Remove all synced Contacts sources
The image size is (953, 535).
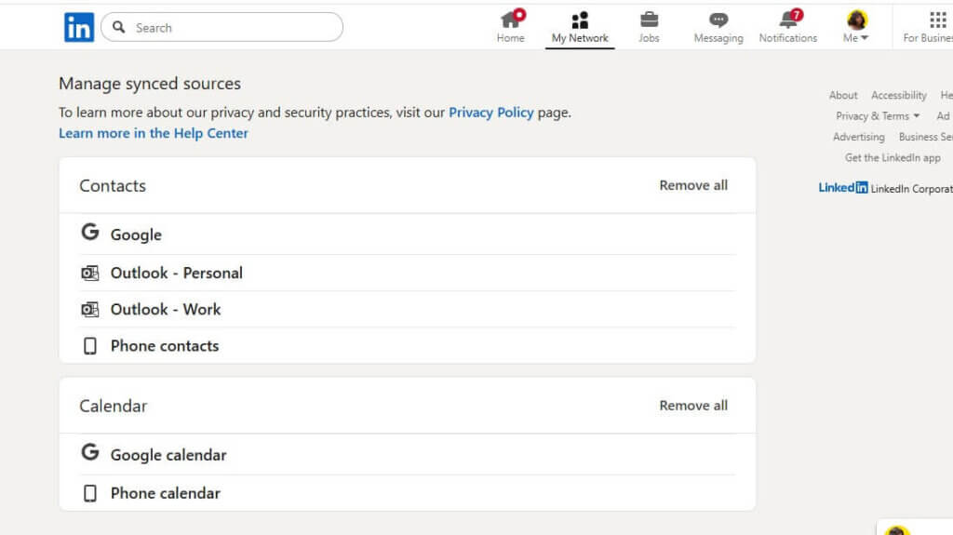(x=692, y=185)
